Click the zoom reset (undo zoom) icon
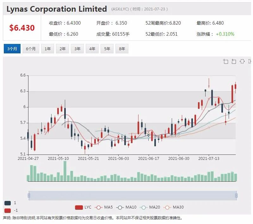The image size is (253, 224). click(x=234, y=61)
